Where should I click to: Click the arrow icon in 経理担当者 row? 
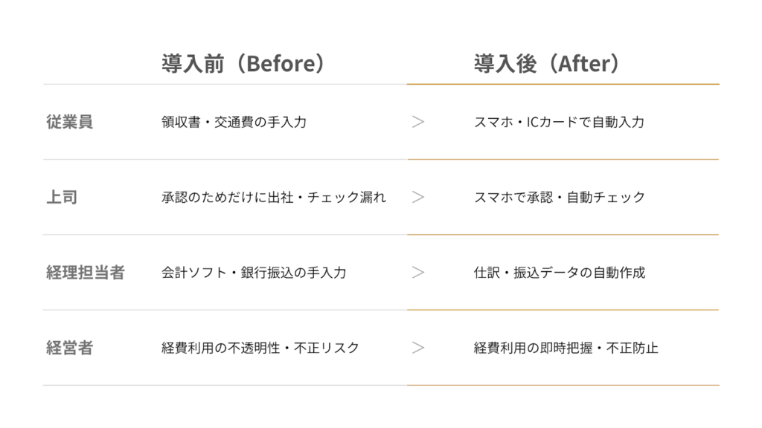[x=418, y=273]
